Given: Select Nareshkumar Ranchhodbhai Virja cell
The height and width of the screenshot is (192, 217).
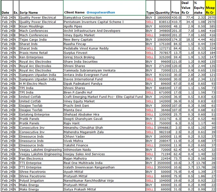Looking at the screenshot, I should click(104, 181).
